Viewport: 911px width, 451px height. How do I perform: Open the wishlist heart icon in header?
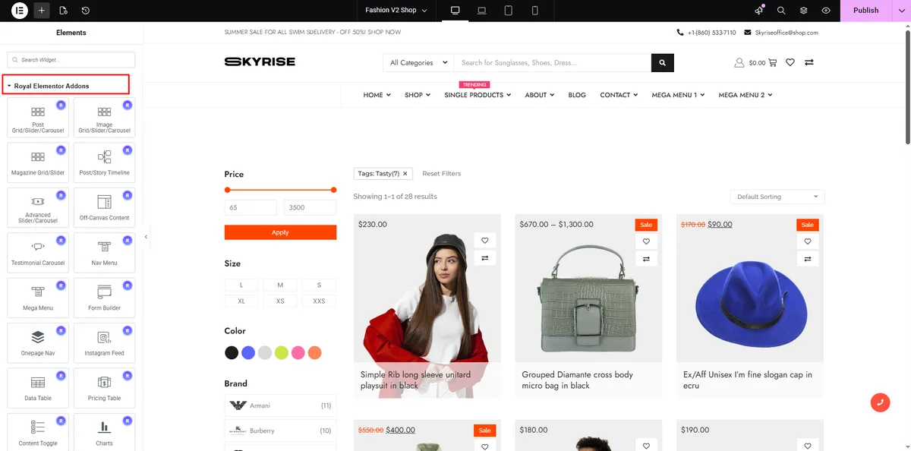coord(790,63)
